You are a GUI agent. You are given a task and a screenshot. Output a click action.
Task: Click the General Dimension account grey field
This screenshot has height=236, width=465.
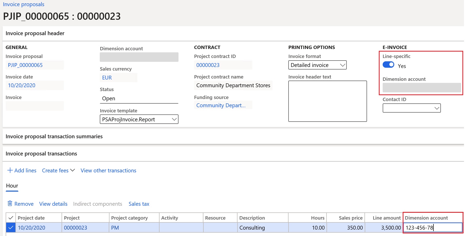(x=139, y=57)
